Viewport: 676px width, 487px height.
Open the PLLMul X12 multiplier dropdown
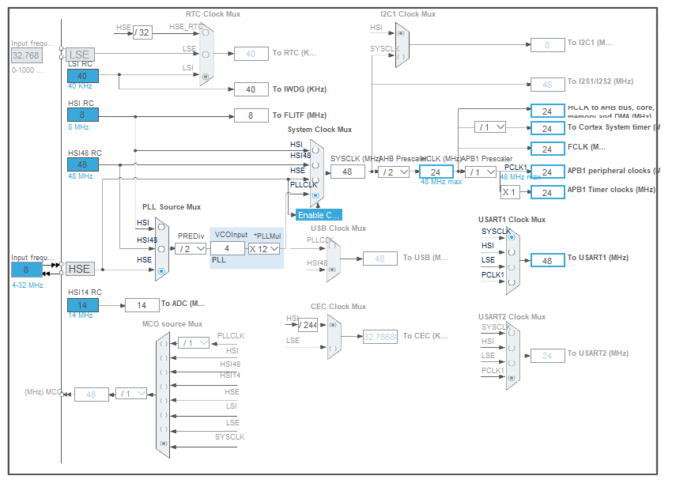tap(266, 248)
